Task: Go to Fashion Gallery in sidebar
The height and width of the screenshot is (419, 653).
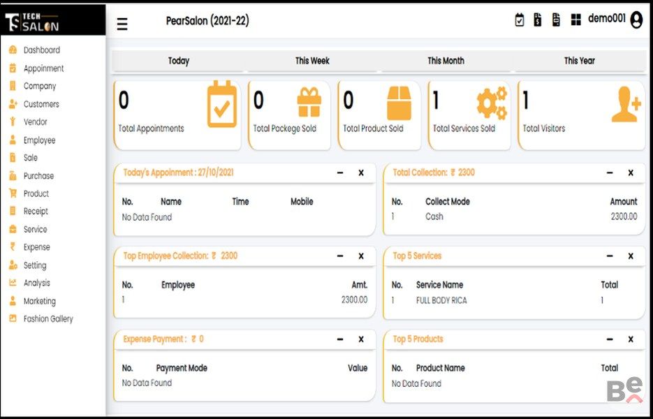Action: (47, 319)
